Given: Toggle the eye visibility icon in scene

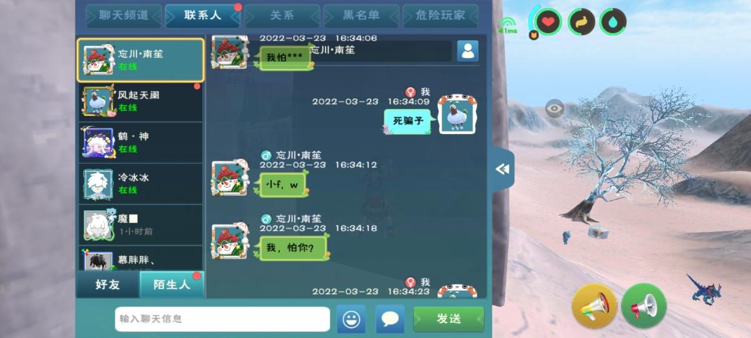Looking at the screenshot, I should [554, 108].
